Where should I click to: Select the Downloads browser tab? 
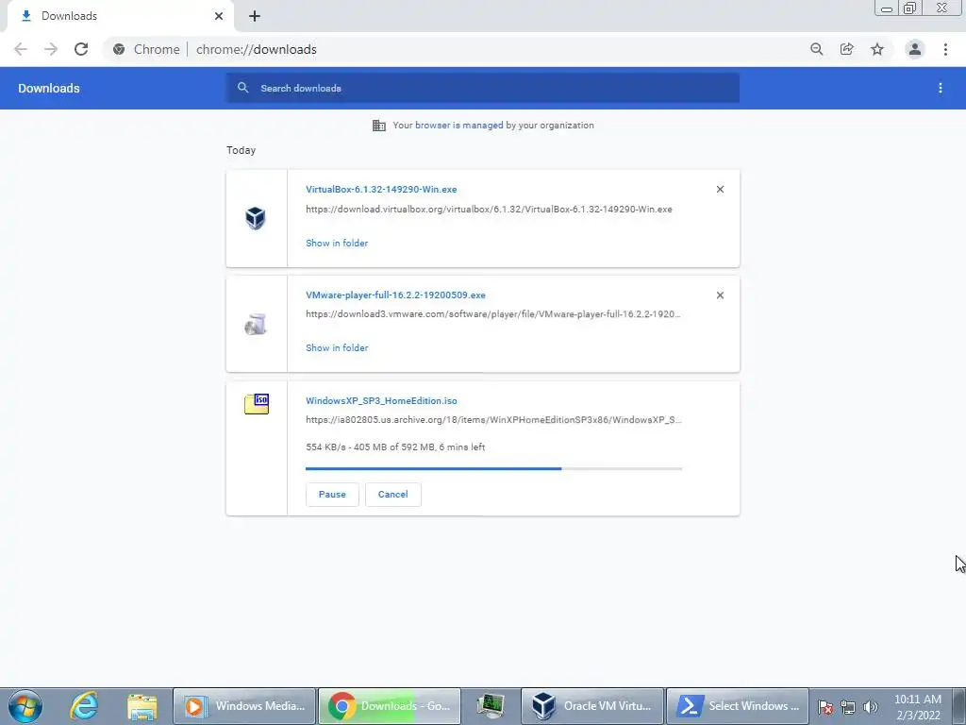coord(120,16)
